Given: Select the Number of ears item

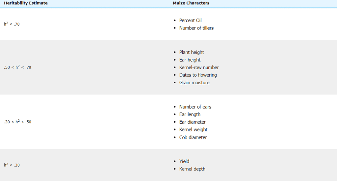Looking at the screenshot, I should point(195,107).
